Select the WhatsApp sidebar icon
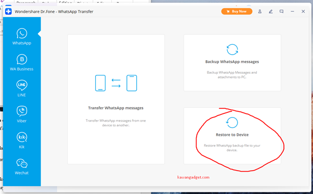 [x=22, y=33]
